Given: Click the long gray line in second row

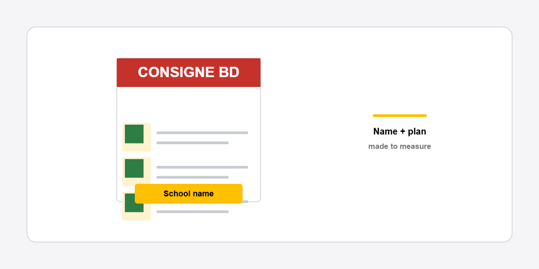Looking at the screenshot, I should (202, 167).
